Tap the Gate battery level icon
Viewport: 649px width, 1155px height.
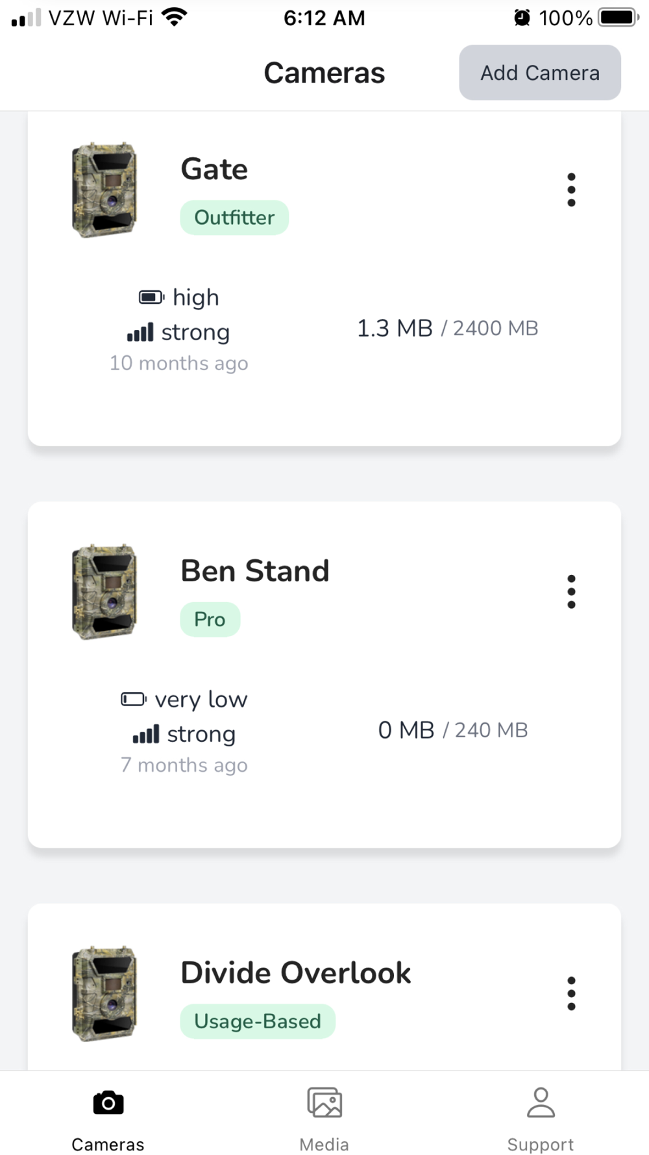pos(151,298)
